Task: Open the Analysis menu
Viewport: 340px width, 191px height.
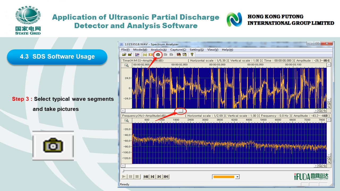Action: pos(159,50)
